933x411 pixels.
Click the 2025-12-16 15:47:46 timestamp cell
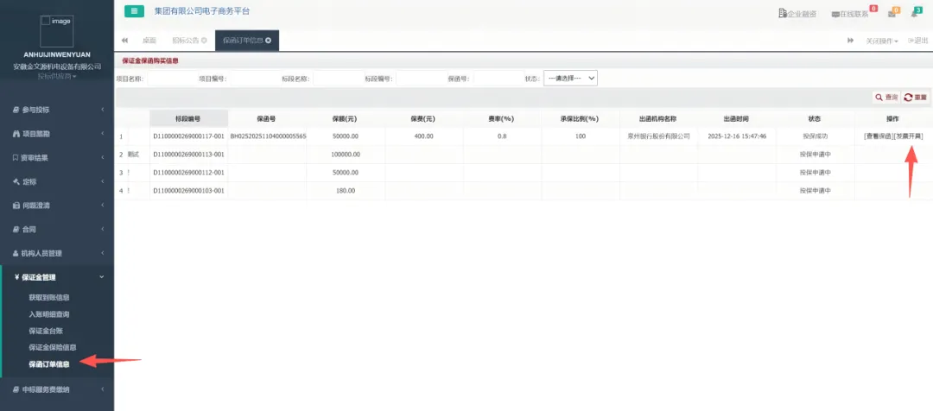point(737,136)
